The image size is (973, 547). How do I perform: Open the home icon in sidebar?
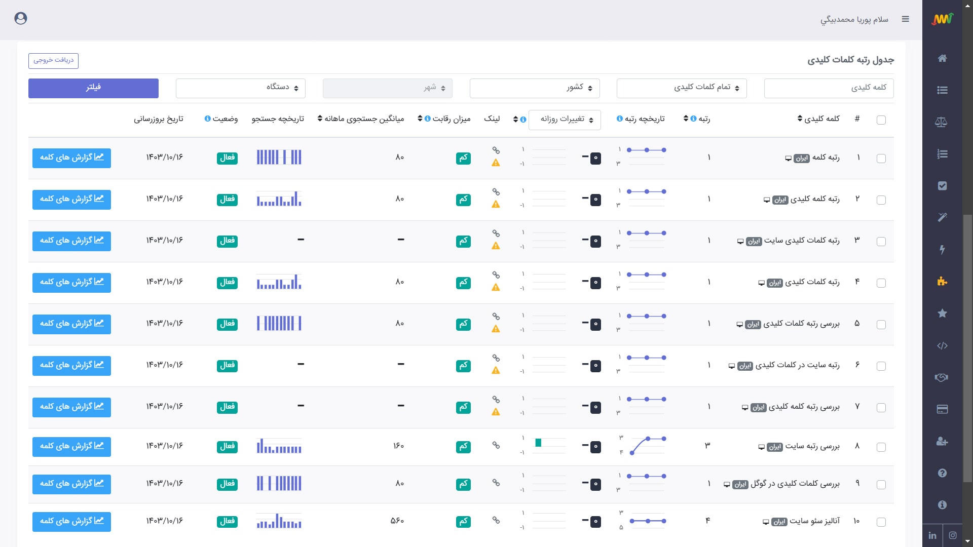pyautogui.click(x=942, y=58)
